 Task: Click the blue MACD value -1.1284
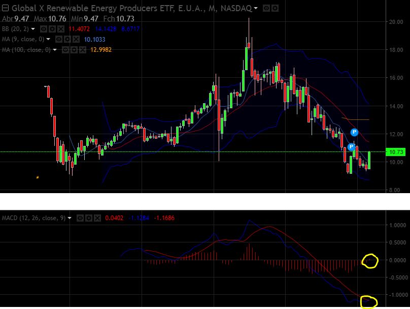139,218
